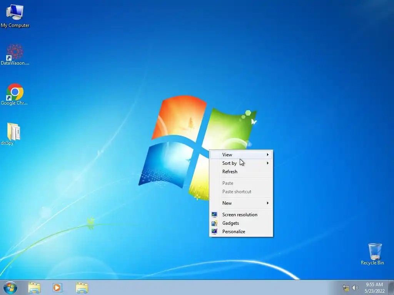Click the DataWagon.... label text

15,63
